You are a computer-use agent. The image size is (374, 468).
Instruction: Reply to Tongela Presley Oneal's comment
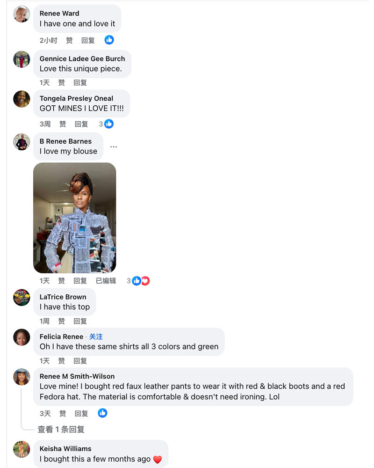tap(81, 124)
